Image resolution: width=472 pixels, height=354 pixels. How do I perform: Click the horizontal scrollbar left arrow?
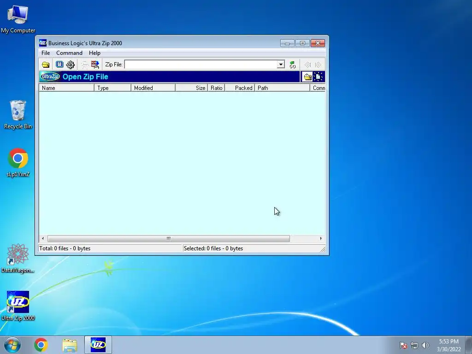[43, 238]
